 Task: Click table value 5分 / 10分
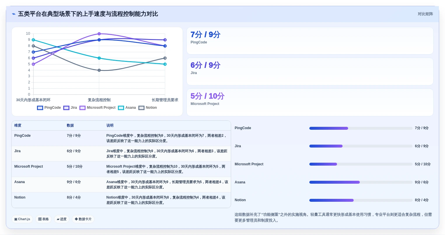click(75, 166)
